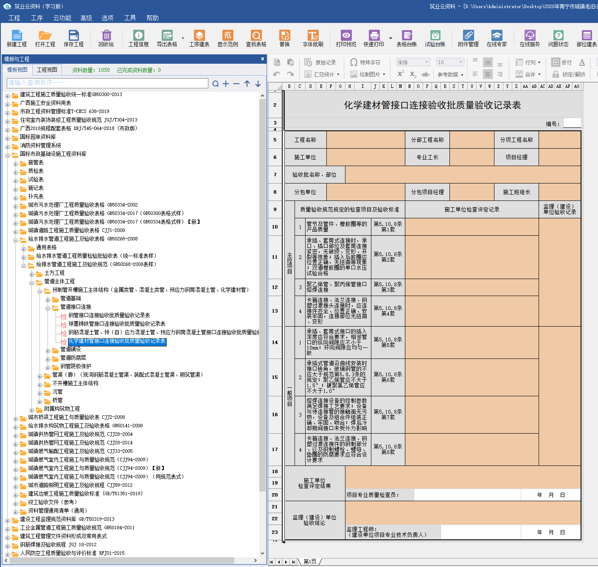Image resolution: width=598 pixels, height=567 pixels.
Task: Toggle 折行 word wrap
Action: point(562,62)
